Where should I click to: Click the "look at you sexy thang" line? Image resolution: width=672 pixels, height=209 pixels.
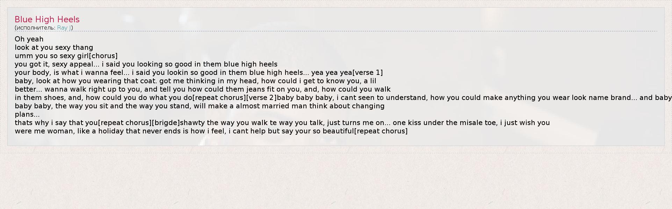click(x=54, y=47)
